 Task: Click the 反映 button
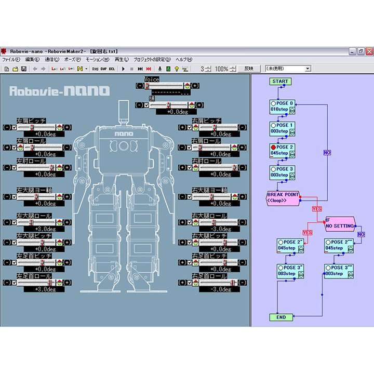pos(249,69)
